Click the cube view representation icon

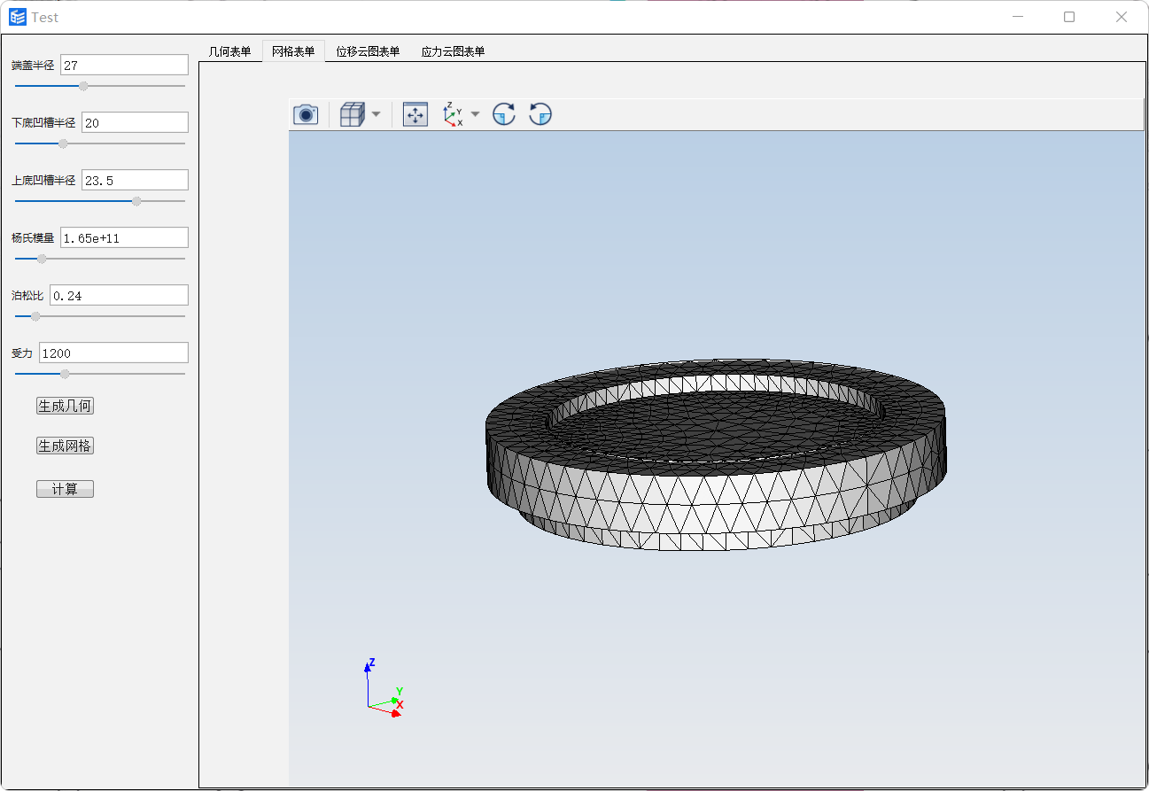(353, 114)
